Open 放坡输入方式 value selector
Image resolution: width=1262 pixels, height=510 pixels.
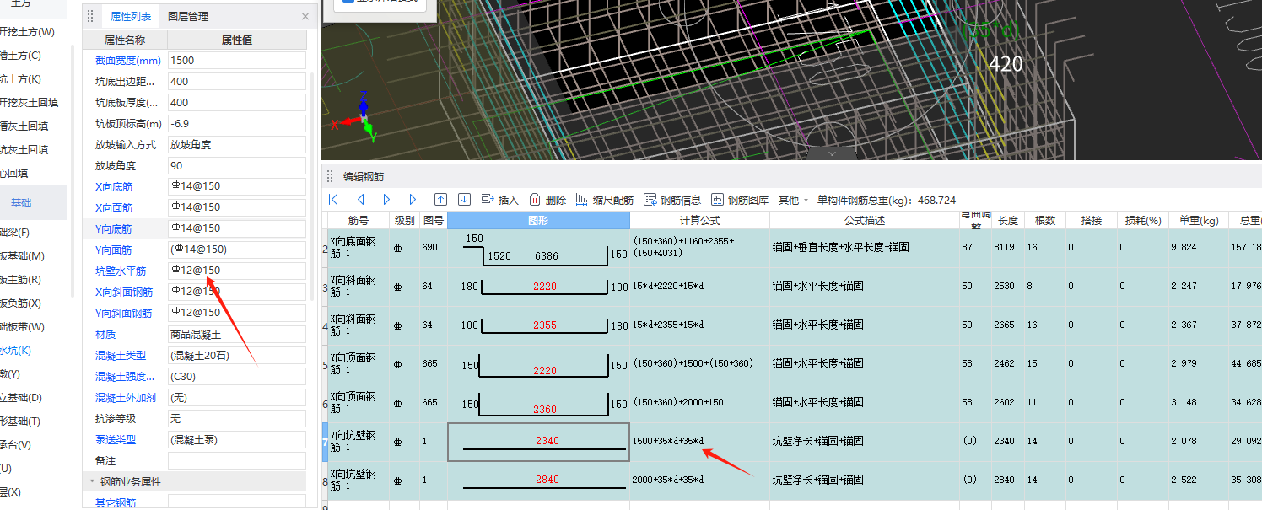[237, 144]
